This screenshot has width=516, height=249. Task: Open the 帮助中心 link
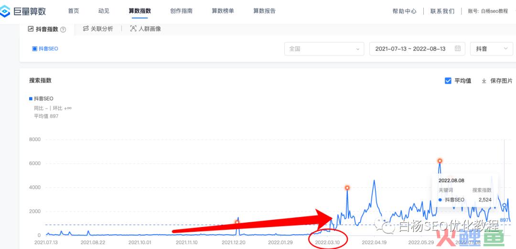pos(405,11)
